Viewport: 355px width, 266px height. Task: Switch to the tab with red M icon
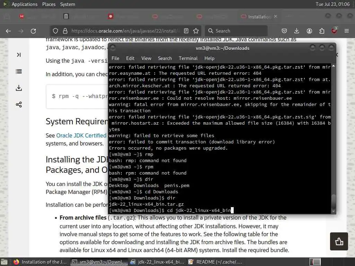(x=22, y=16)
